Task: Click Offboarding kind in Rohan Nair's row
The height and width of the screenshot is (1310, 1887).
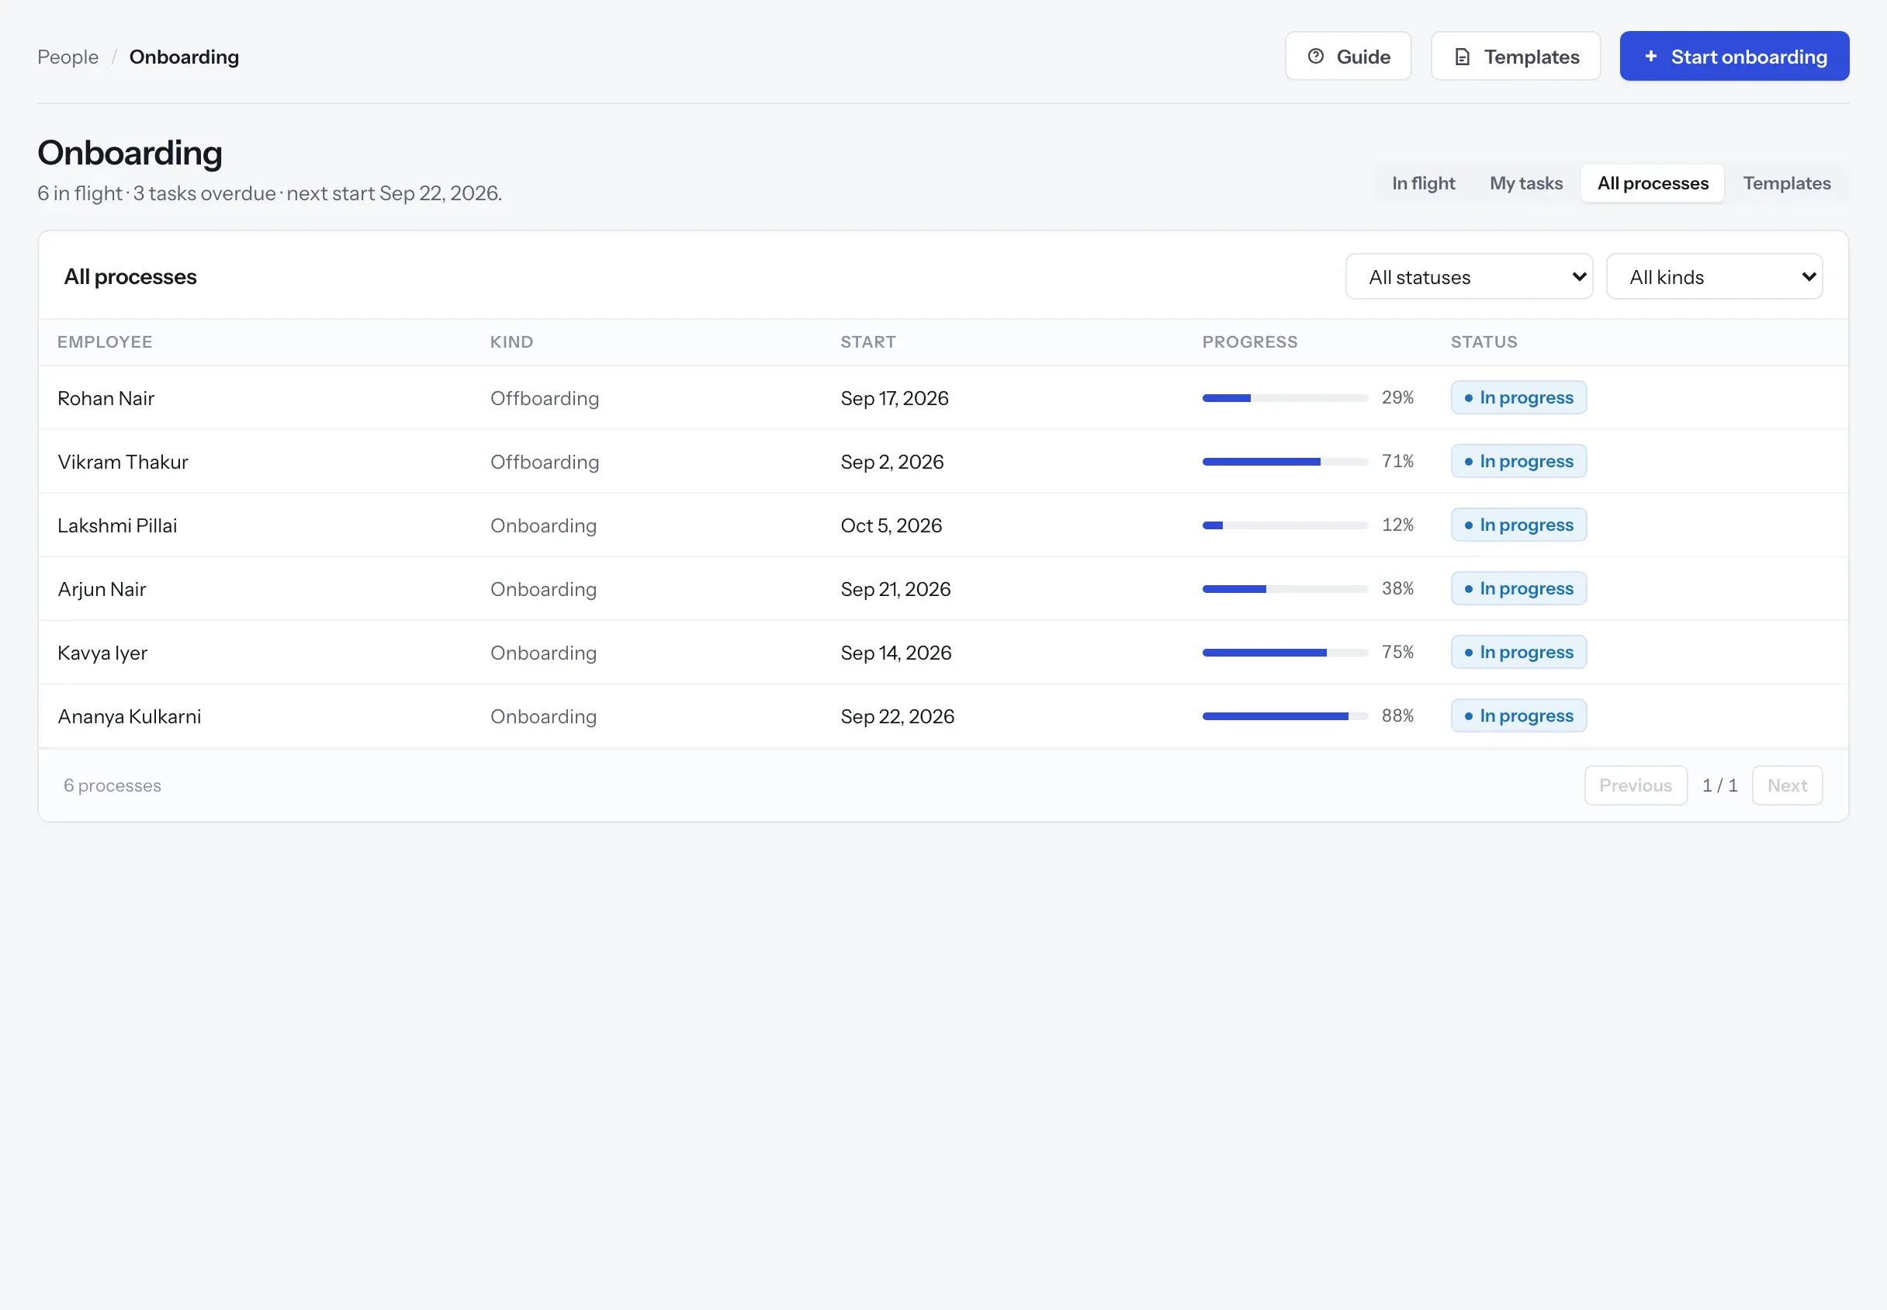Action: pos(545,398)
